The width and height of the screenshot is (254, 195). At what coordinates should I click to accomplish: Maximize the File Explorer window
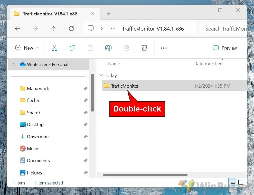(220, 10)
